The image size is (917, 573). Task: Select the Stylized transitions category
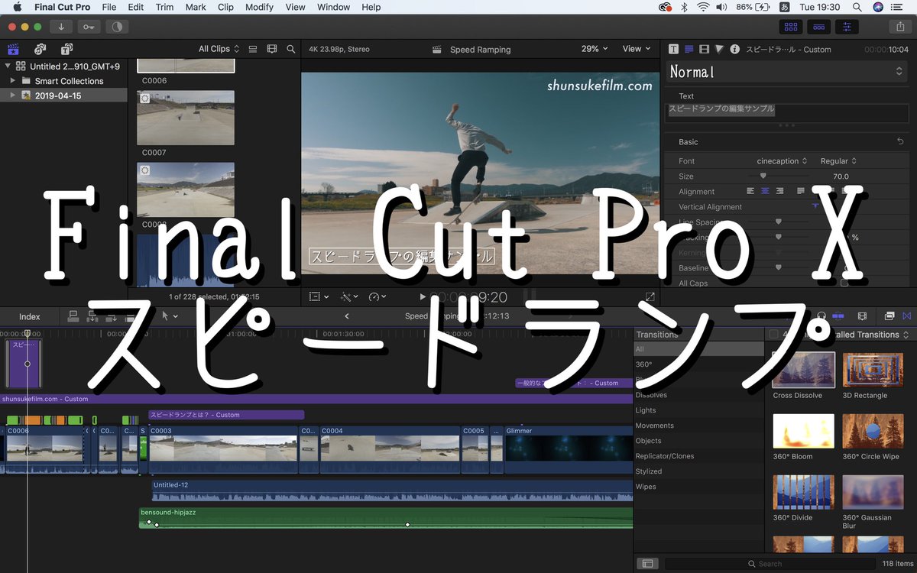698,471
